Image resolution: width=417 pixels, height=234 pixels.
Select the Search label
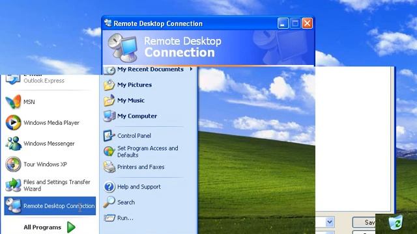click(x=126, y=202)
